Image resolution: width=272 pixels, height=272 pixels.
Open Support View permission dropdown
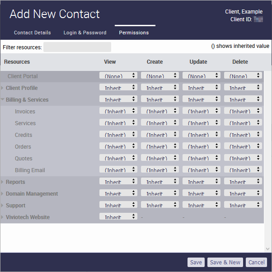(x=118, y=205)
